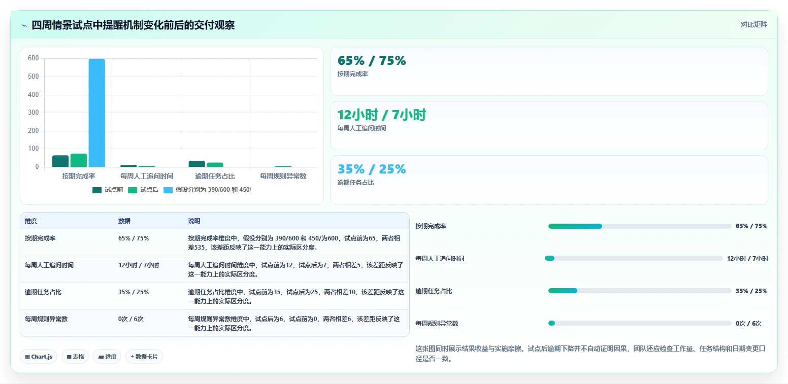Click the 数据卡片 chip sparkle icon
This screenshot has width=788, height=384.
[132, 357]
